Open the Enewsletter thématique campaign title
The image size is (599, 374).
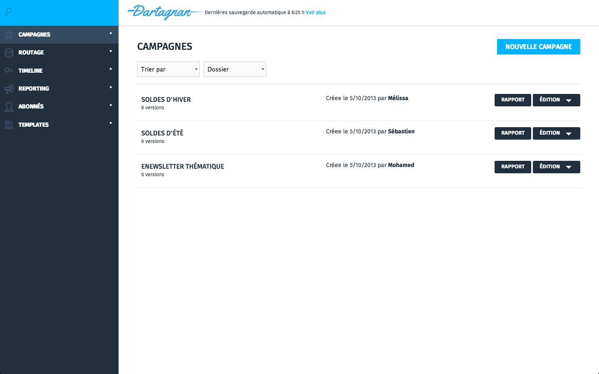183,166
